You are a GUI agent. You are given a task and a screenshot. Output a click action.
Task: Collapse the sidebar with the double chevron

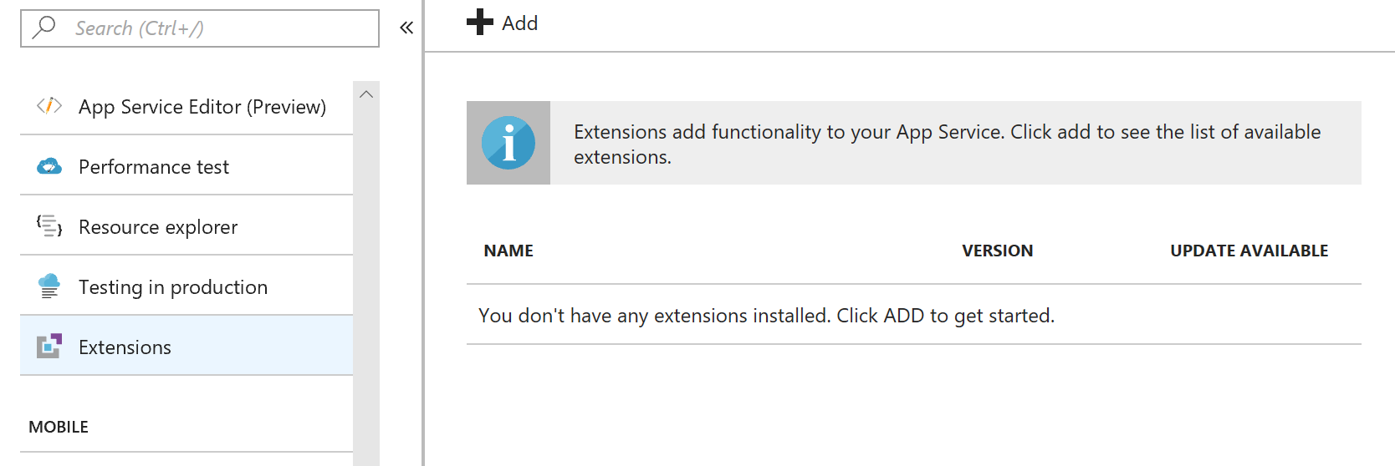point(406,28)
